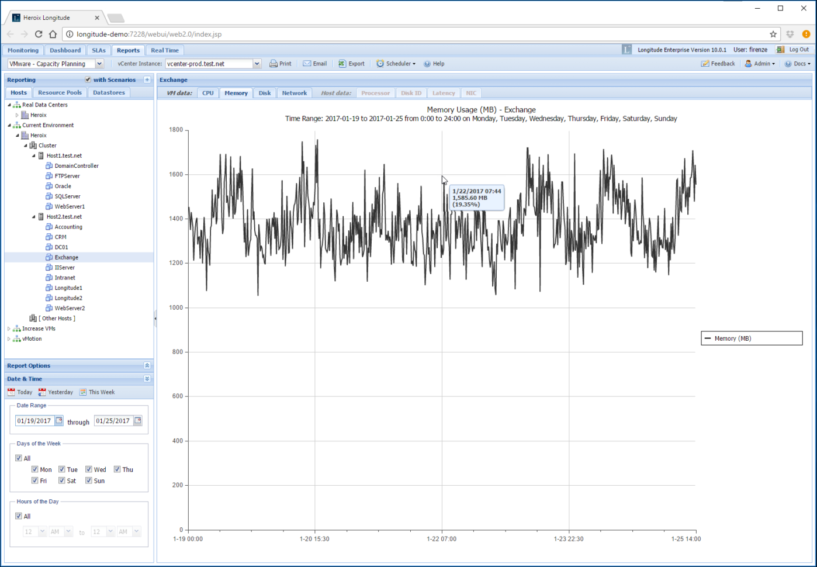Select the Exchange virtual machine
817x567 pixels.
[66, 257]
